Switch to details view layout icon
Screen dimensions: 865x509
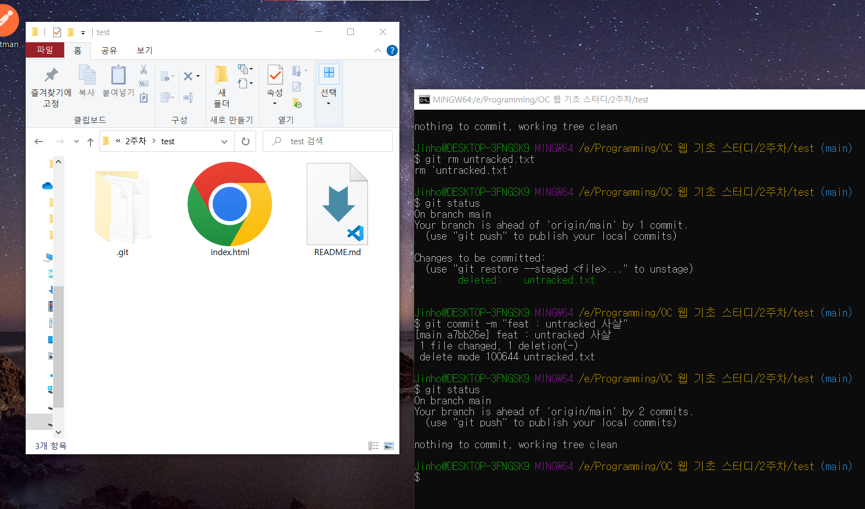[x=374, y=446]
